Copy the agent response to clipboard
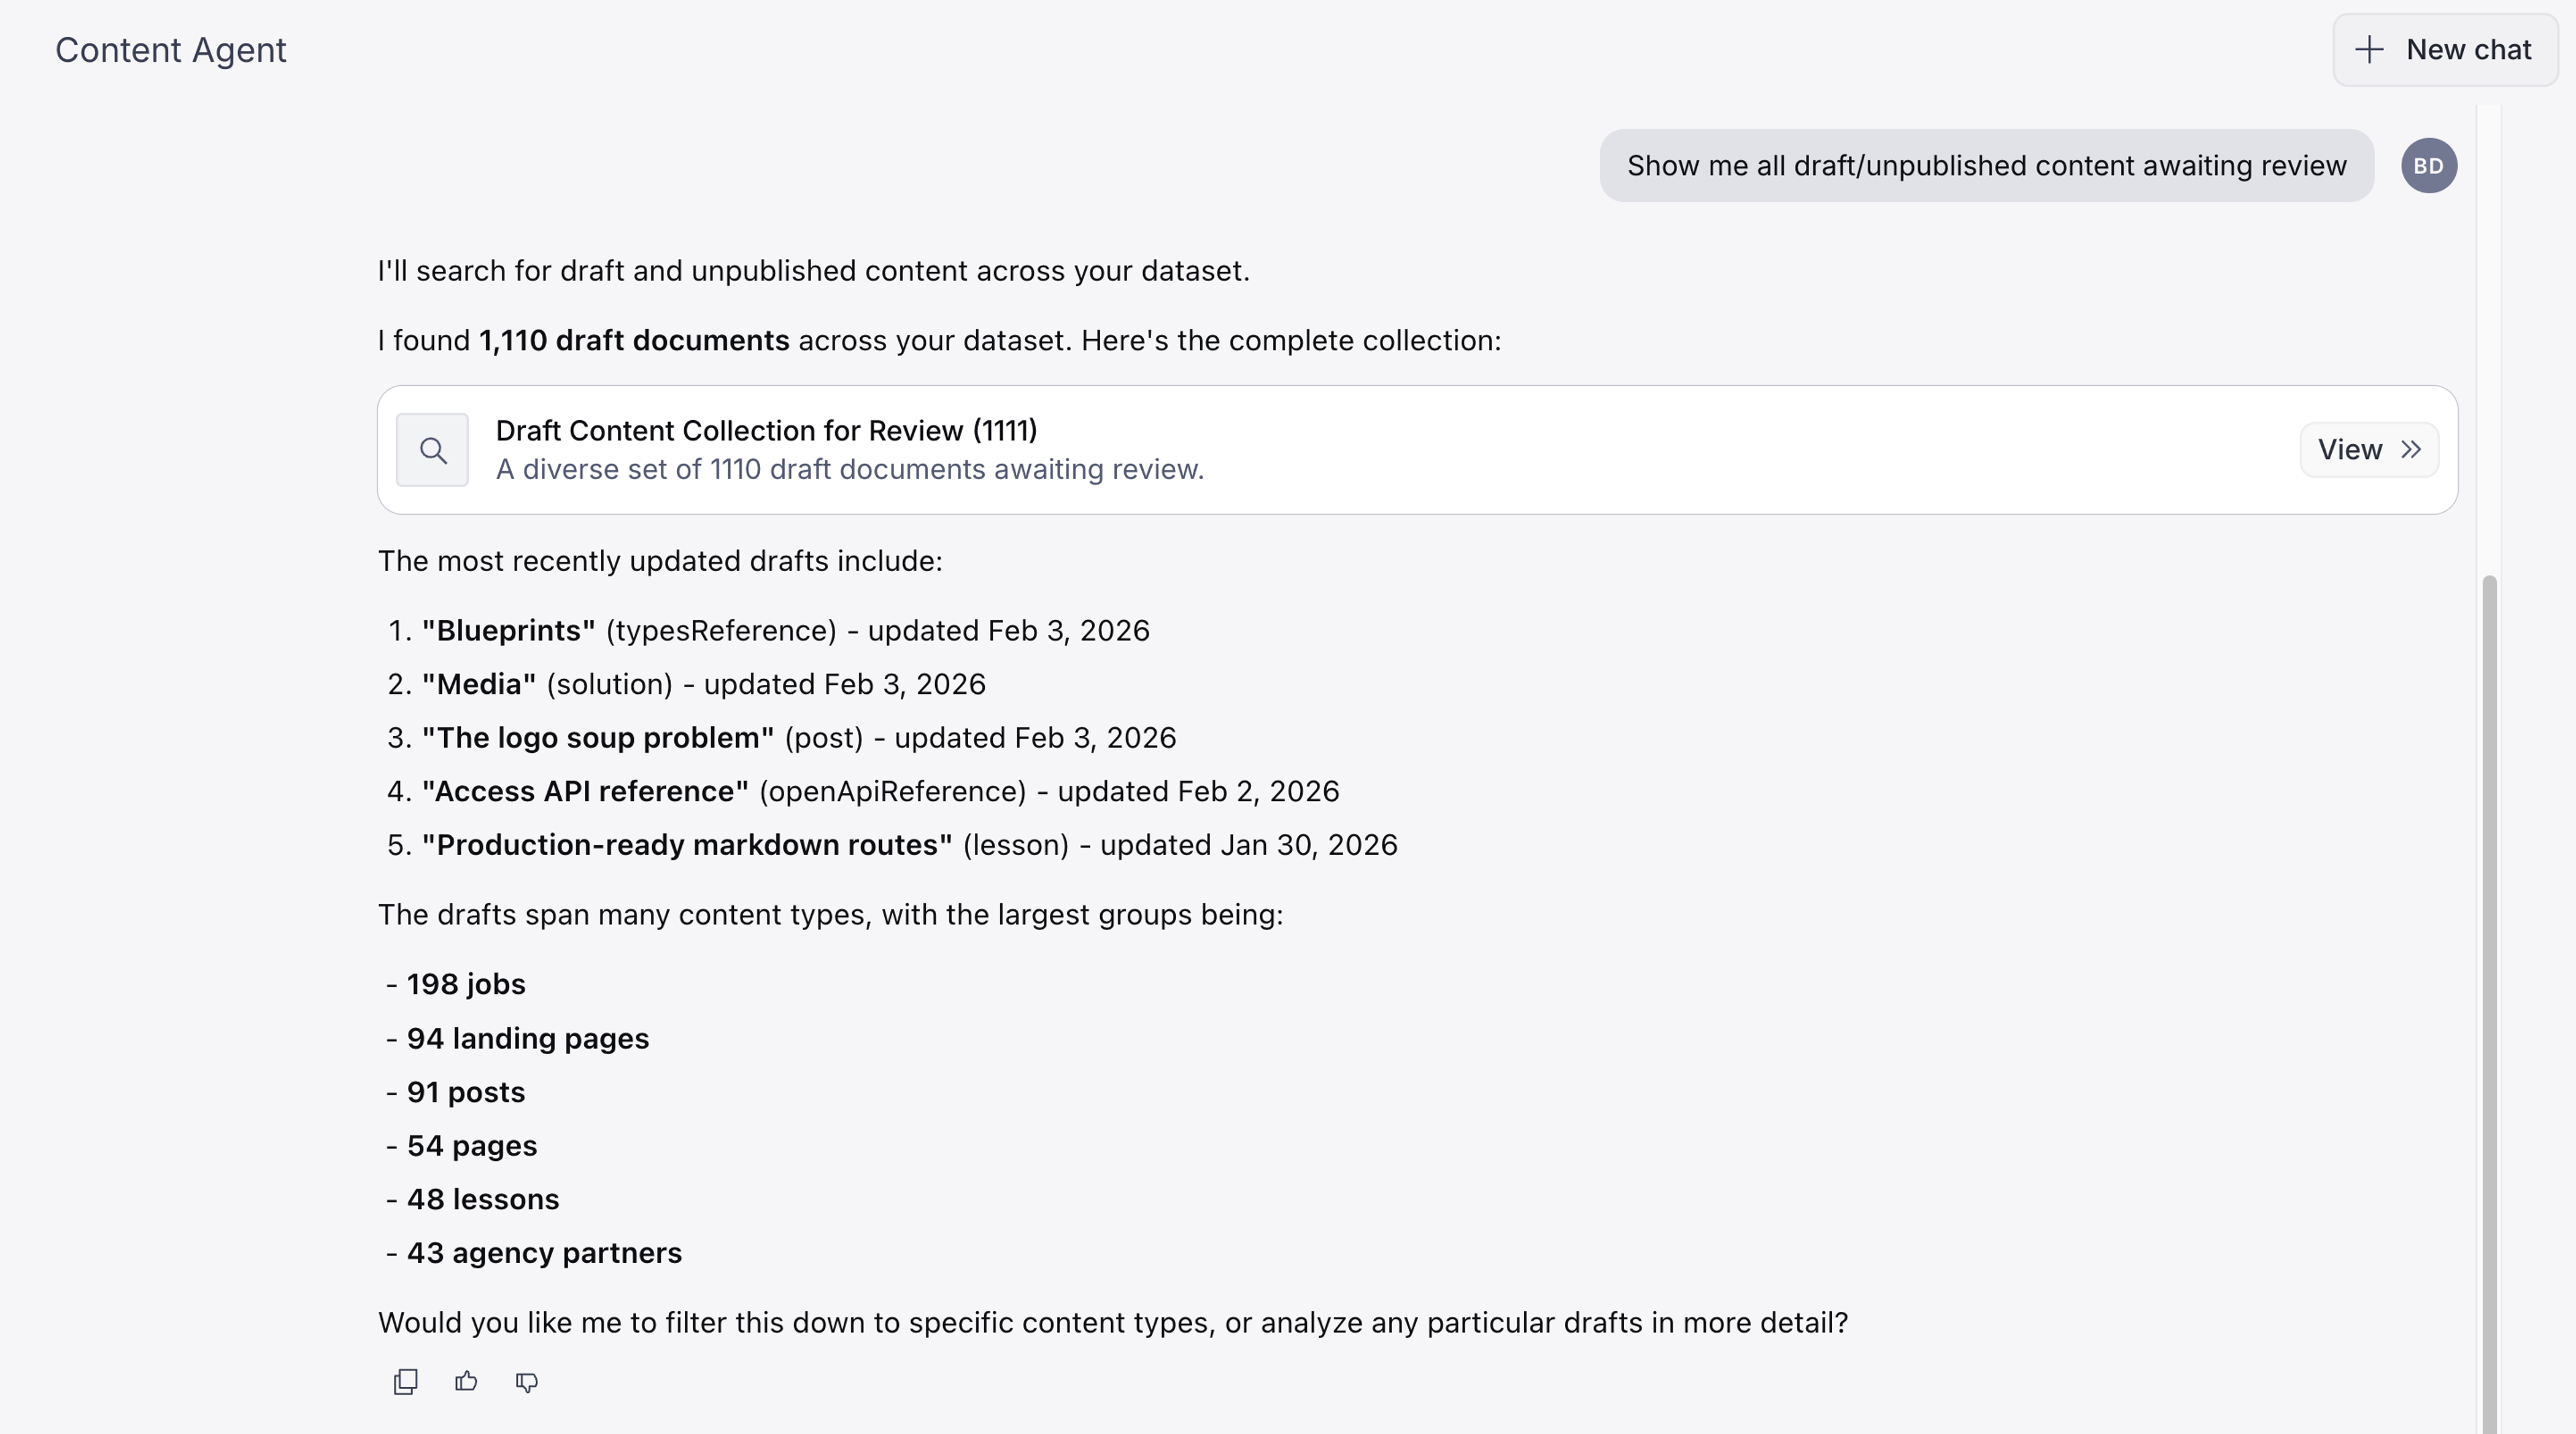 click(x=405, y=1381)
